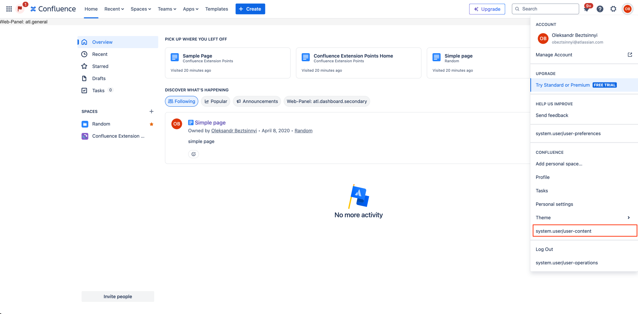
Task: Select the Announcements feed filter
Action: point(257,101)
